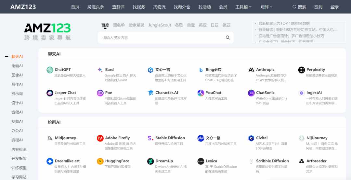
Task: Click the Jasper Chat icon
Action: click(50, 93)
